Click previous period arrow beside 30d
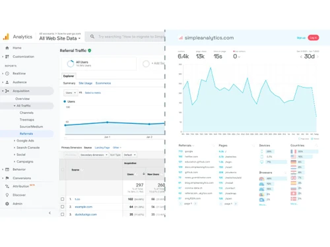 point(301,57)
